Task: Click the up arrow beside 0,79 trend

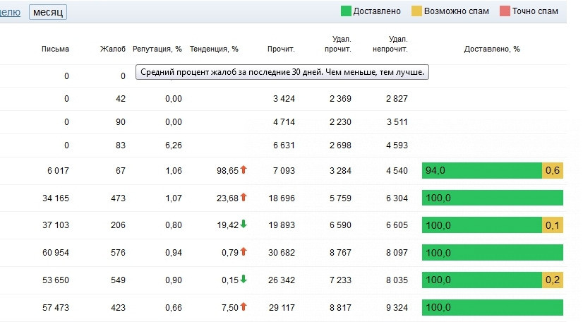Action: (244, 251)
